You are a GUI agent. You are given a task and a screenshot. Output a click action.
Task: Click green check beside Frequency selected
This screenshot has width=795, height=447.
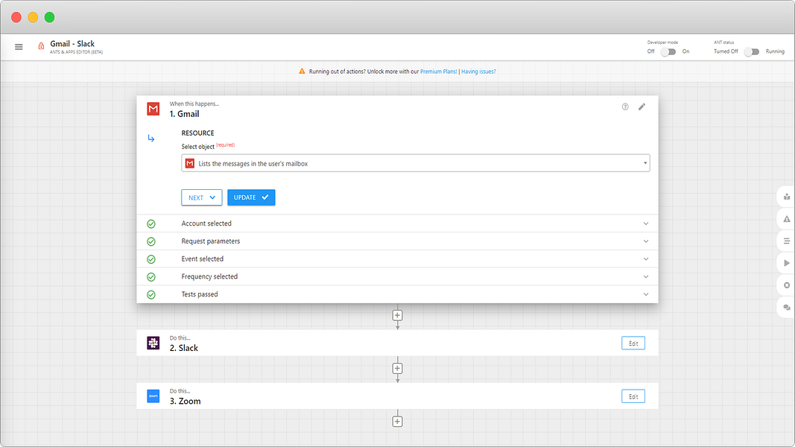coord(151,277)
